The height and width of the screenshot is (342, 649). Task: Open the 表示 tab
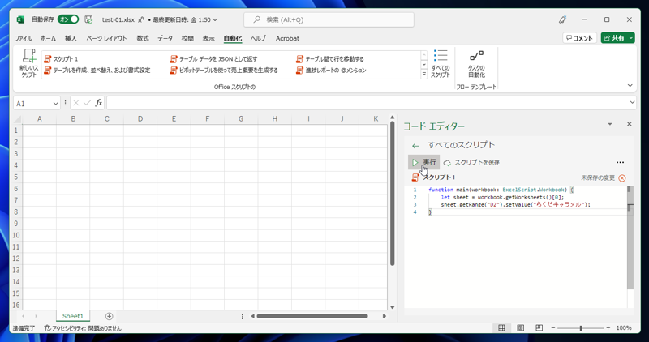[208, 38]
